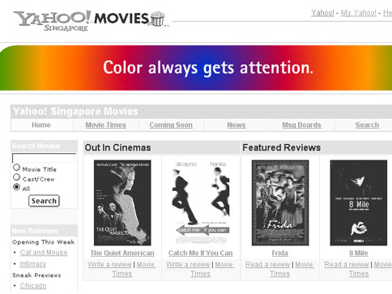
Task: Open the Coming Soon tab
Action: click(171, 125)
